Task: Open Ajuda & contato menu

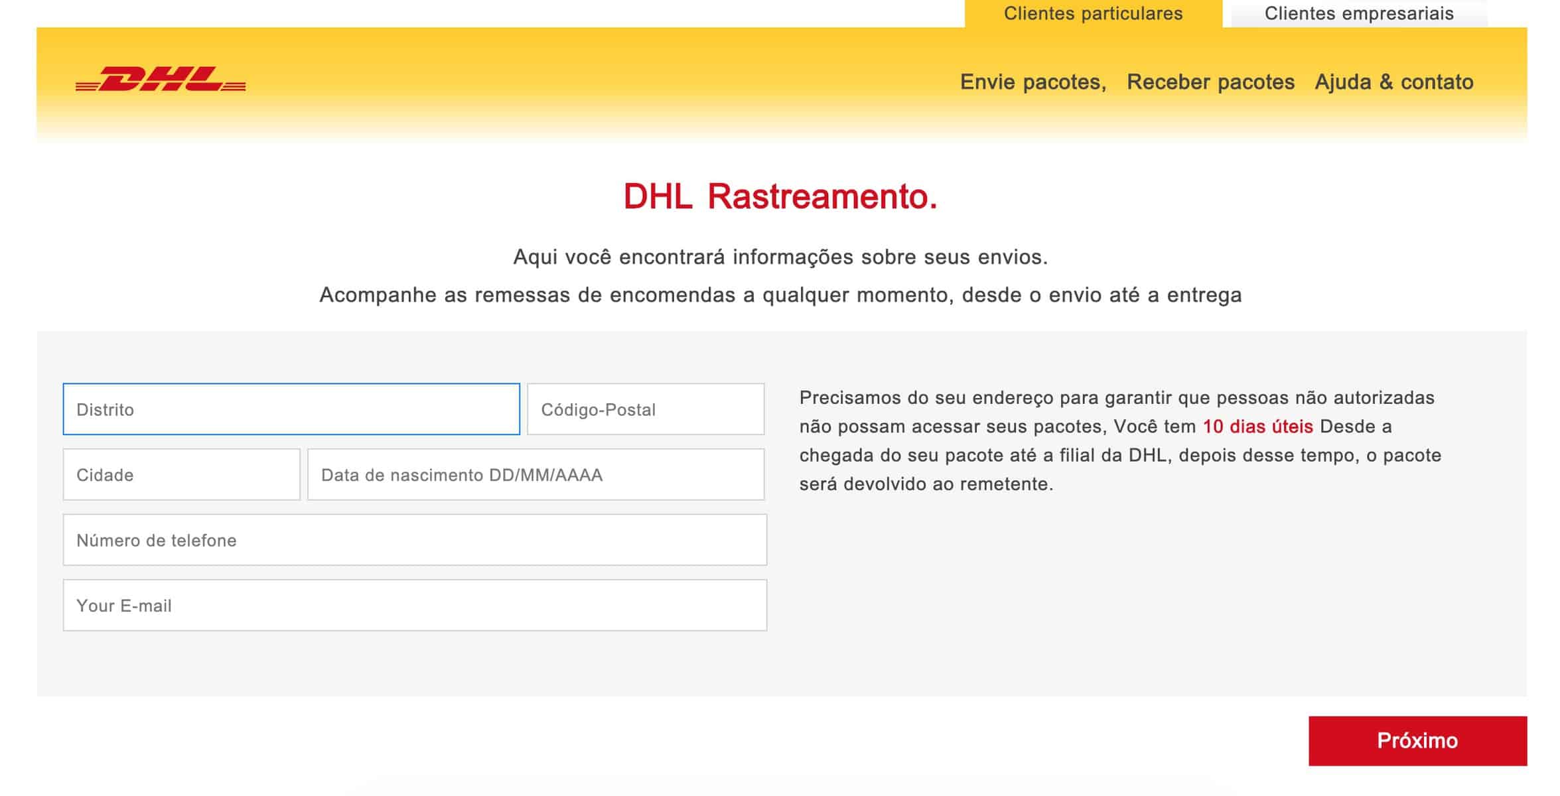Action: [x=1394, y=82]
